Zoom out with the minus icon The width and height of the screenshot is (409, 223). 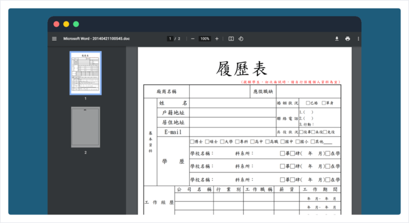192,39
